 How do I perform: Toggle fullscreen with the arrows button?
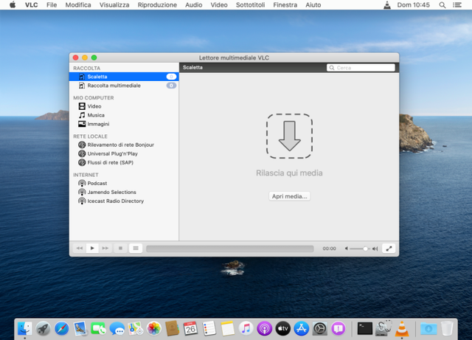click(389, 249)
